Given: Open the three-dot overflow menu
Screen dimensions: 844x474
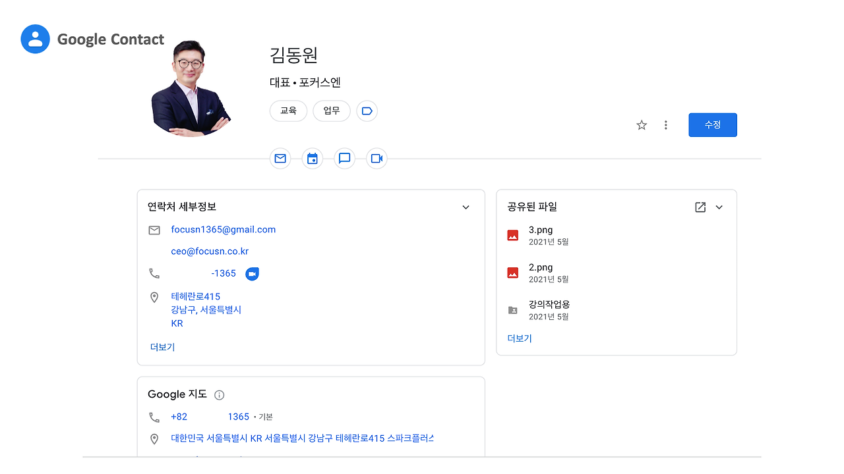Looking at the screenshot, I should click(x=665, y=124).
